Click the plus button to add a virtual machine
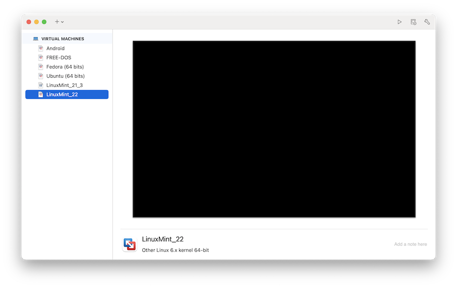Screen dimensions: 457x288 coord(57,22)
